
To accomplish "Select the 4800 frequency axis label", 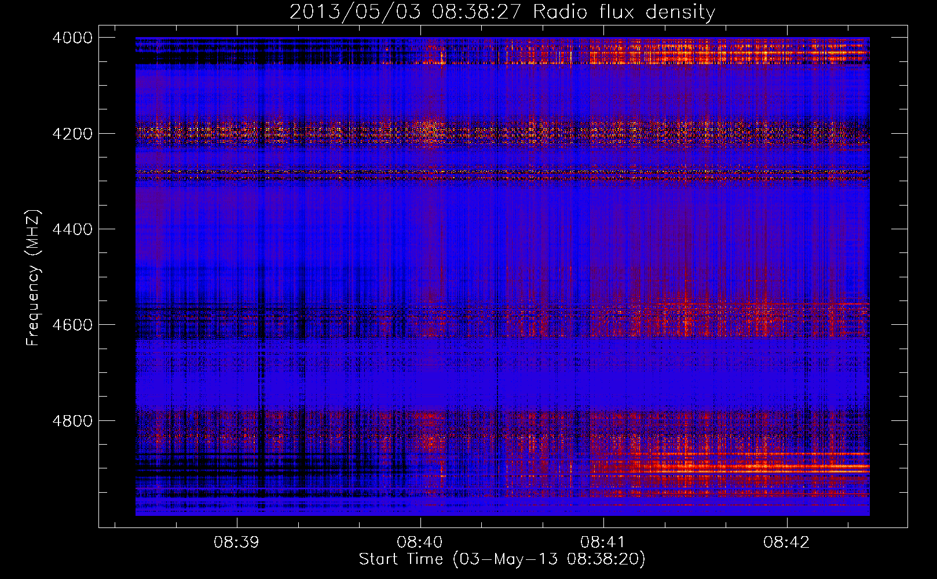I will pos(72,420).
